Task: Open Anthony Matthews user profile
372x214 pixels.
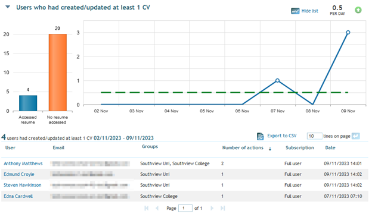Action: point(23,163)
